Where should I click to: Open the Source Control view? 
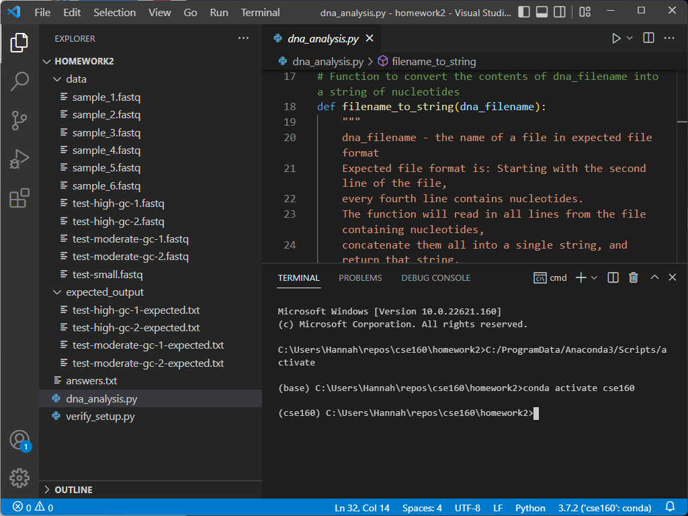[19, 121]
